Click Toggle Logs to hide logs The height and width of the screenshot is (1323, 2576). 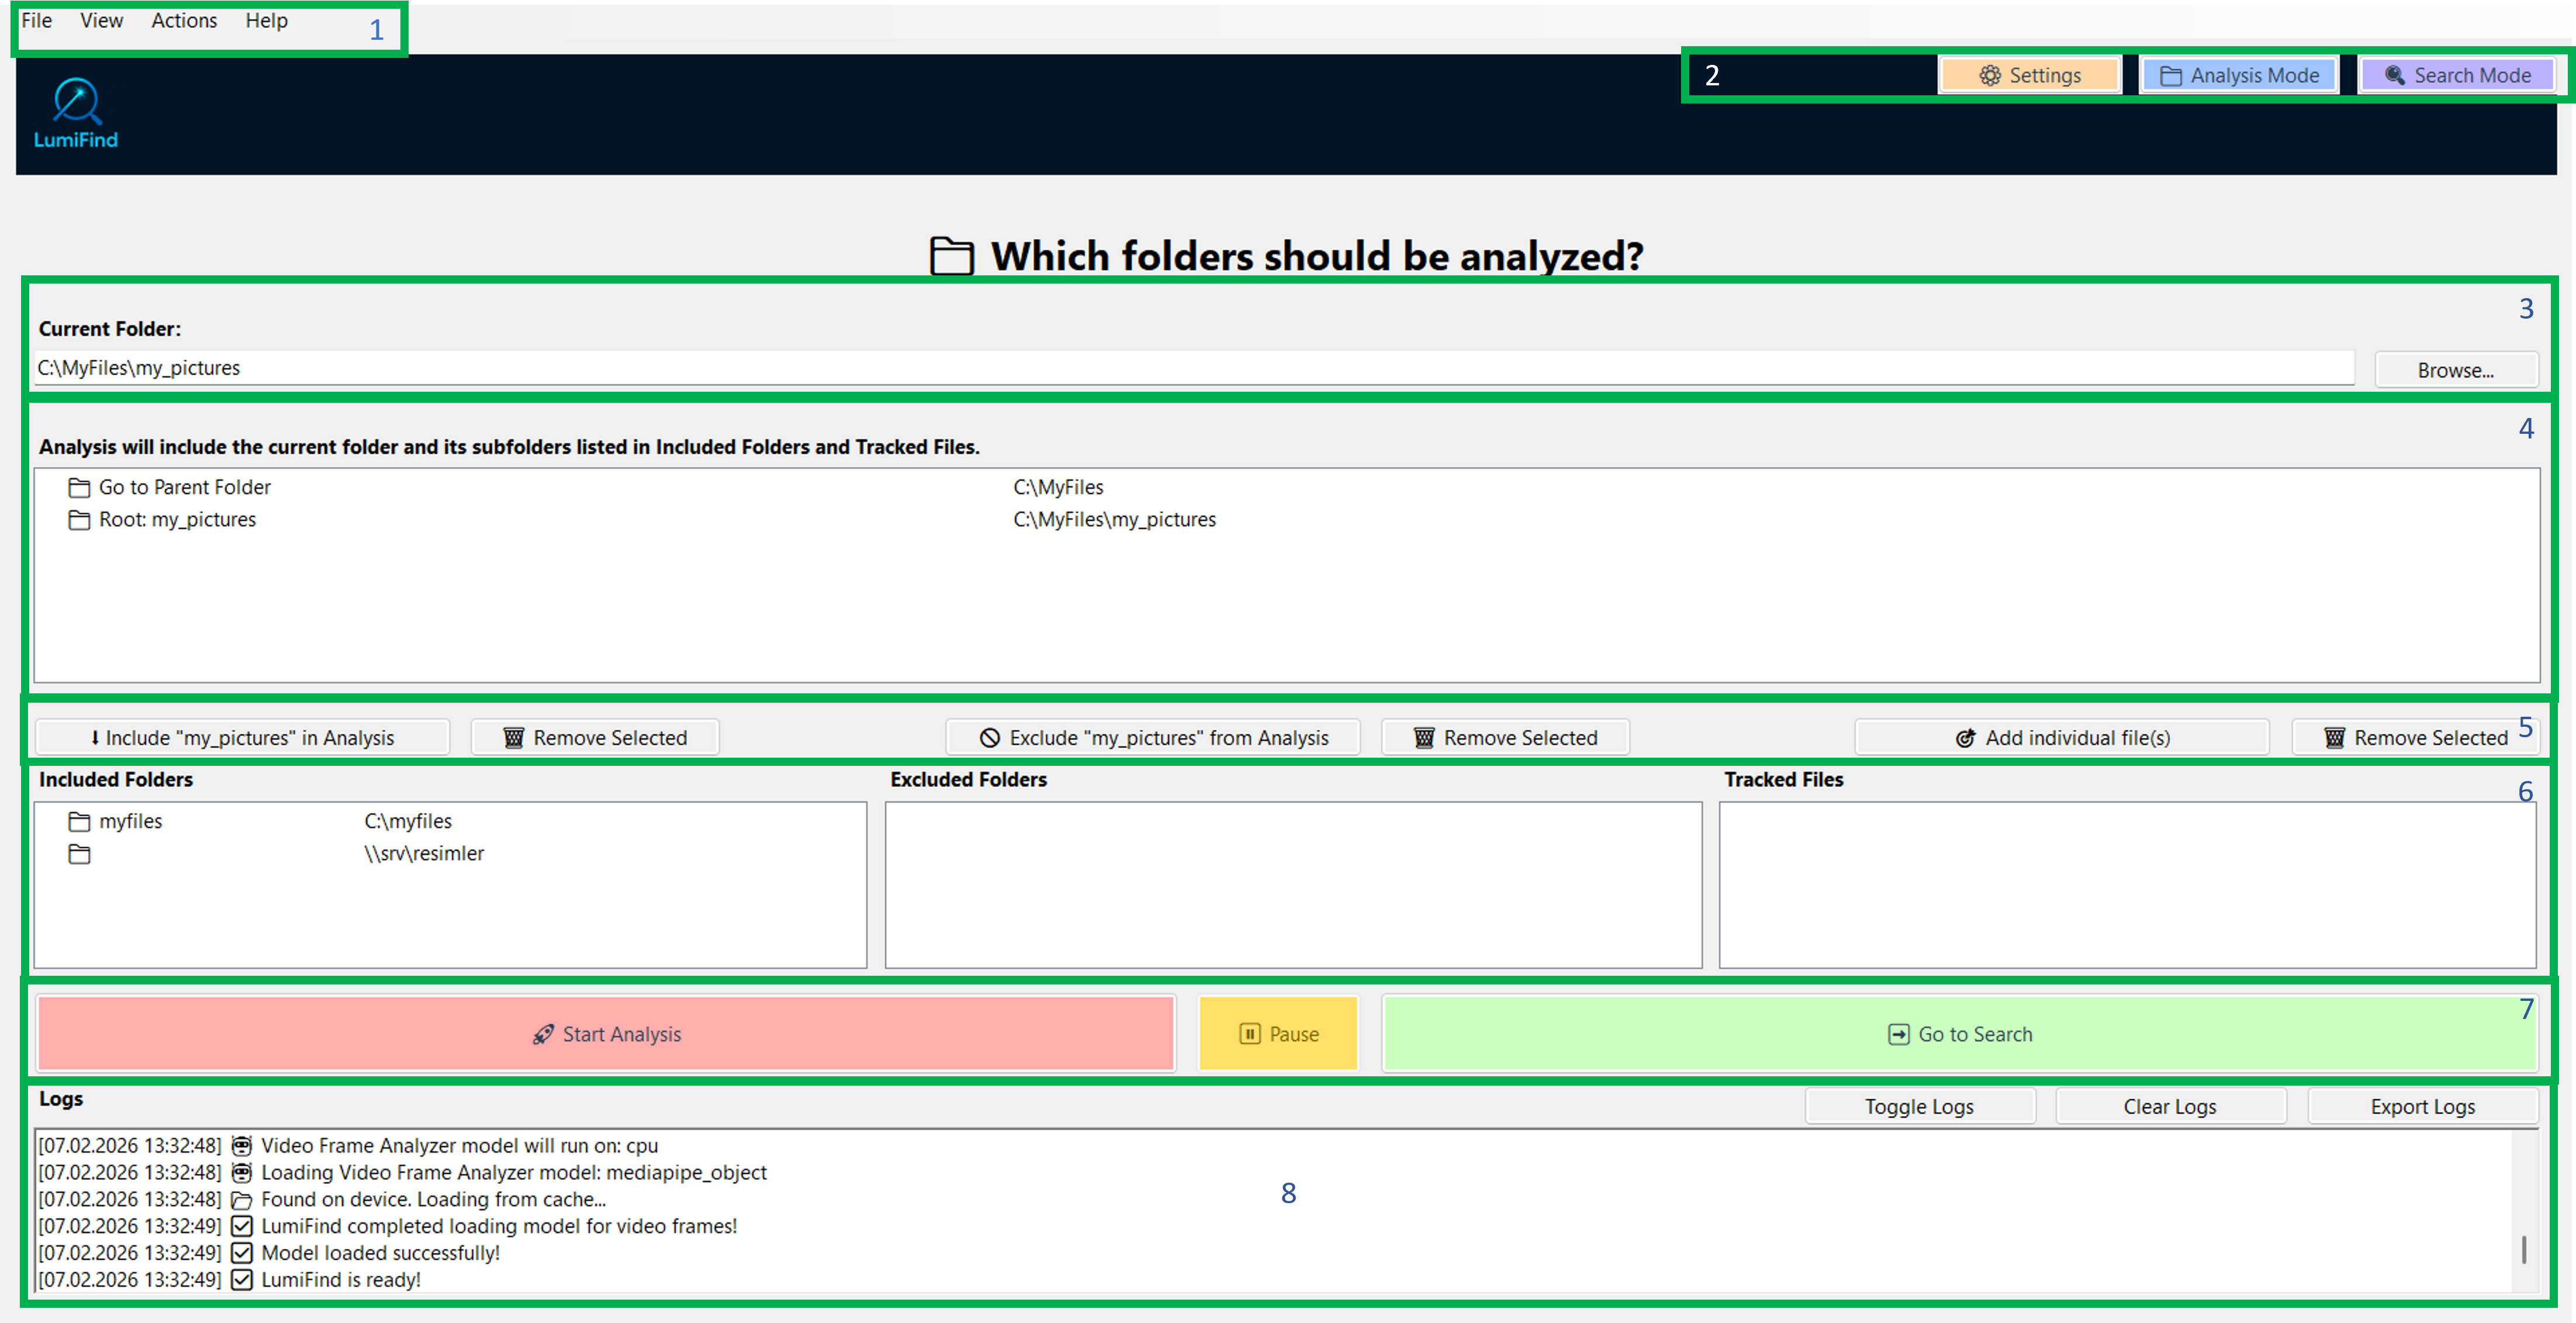[1919, 1106]
